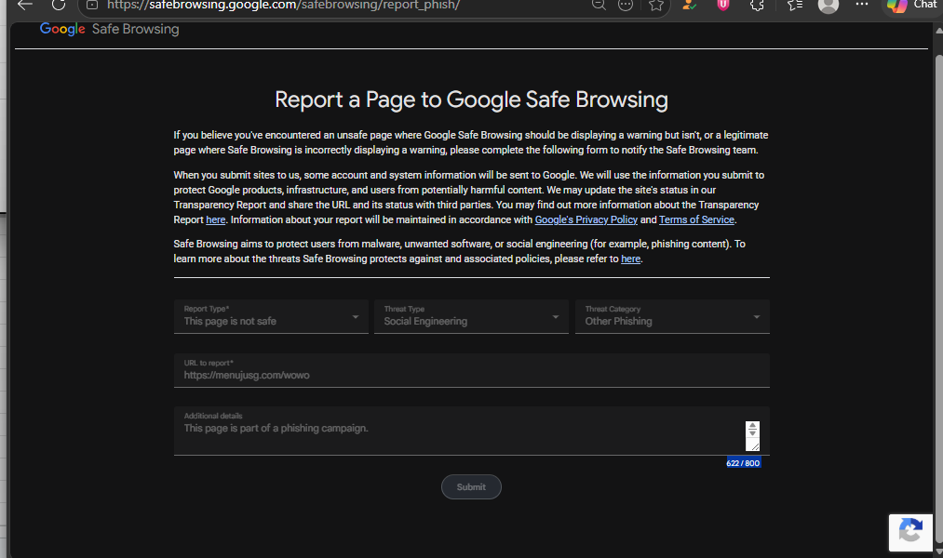Viewport: 943px width, 558px height.
Task: Open the threats and policies 'here' link
Action: click(630, 259)
